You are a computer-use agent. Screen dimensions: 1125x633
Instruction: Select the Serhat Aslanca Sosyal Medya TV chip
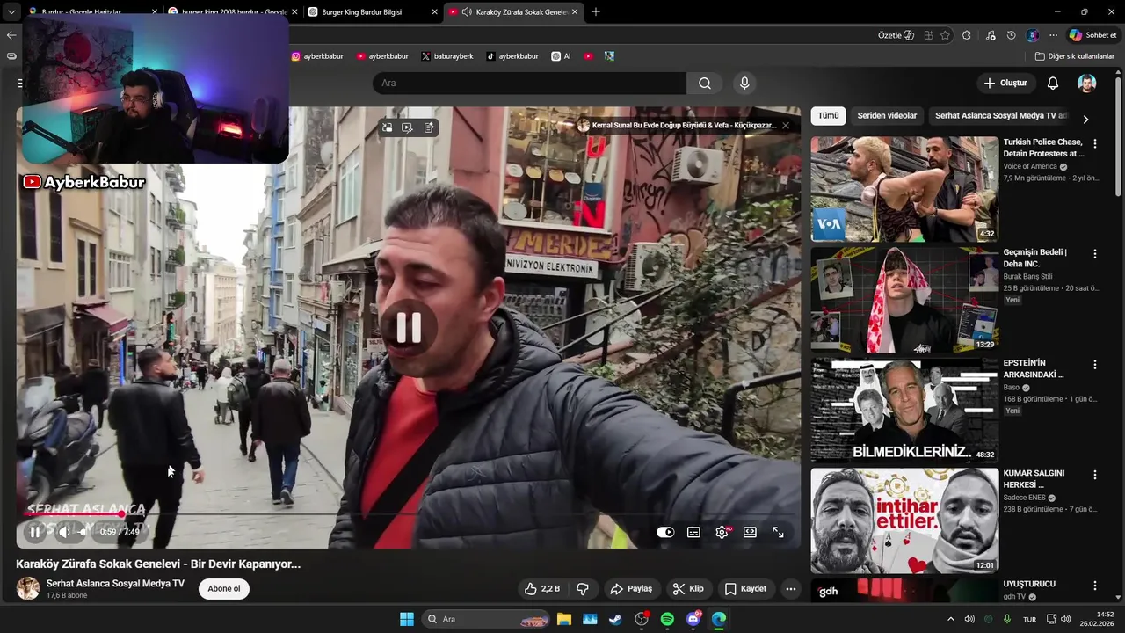(1001, 115)
